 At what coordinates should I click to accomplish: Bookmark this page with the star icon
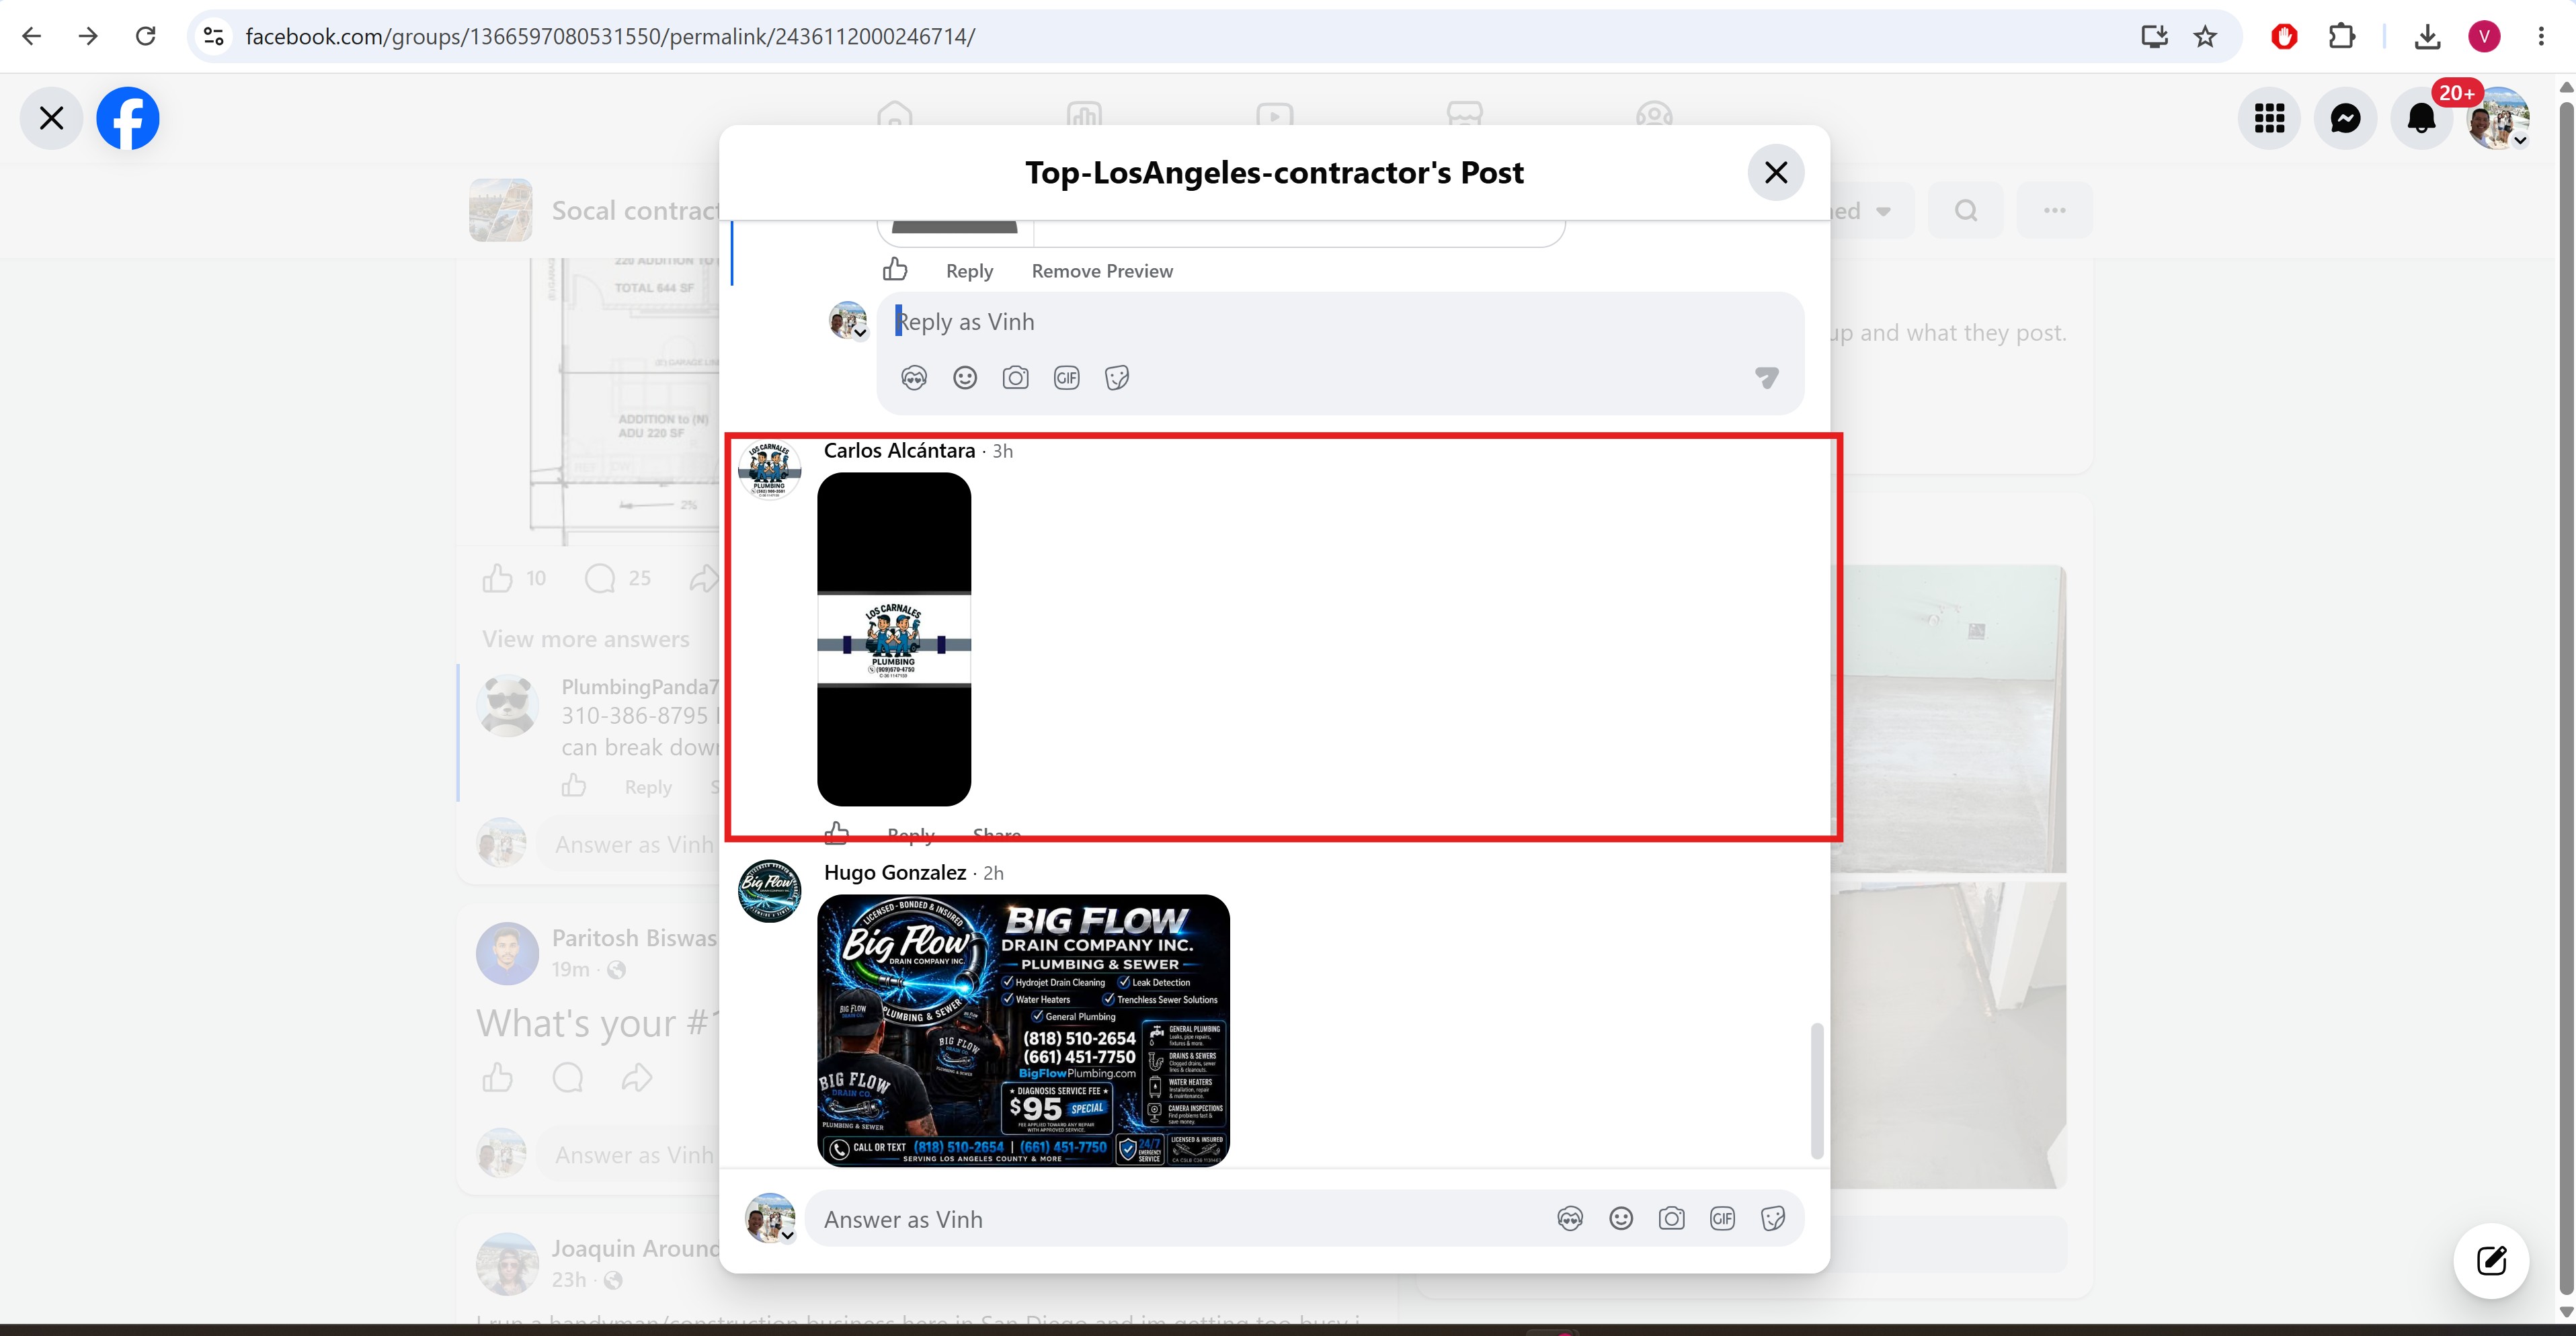coord(2205,36)
